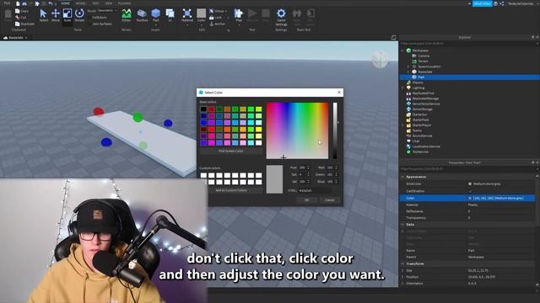Click the undo arrow in quick access bar
The image size is (540, 303).
click(x=51, y=3)
